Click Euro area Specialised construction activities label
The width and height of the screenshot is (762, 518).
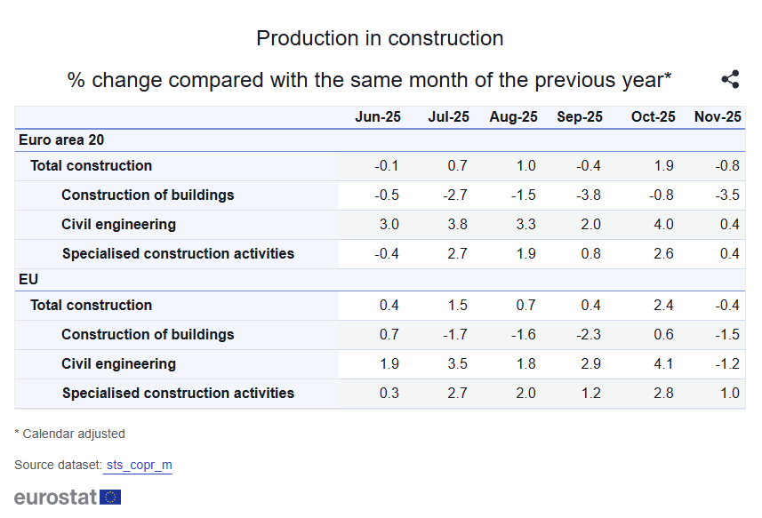coord(178,254)
